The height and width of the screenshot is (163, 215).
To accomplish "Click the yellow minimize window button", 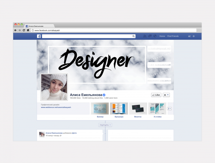I will 19,24.
